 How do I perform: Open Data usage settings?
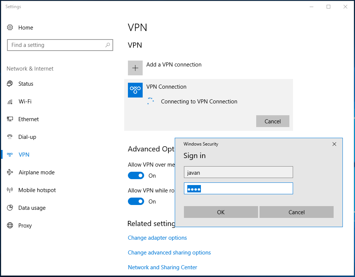click(x=10, y=208)
